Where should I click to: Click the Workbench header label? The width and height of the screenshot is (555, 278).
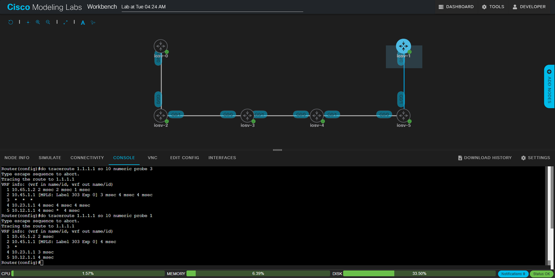[x=102, y=7]
